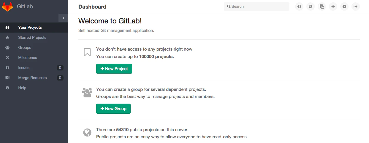Open Your Projects in the sidebar
This screenshot has height=143, width=369.
34,27
